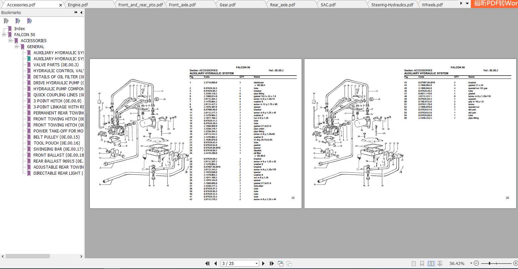Toggle the two-page facing view

pos(431,263)
